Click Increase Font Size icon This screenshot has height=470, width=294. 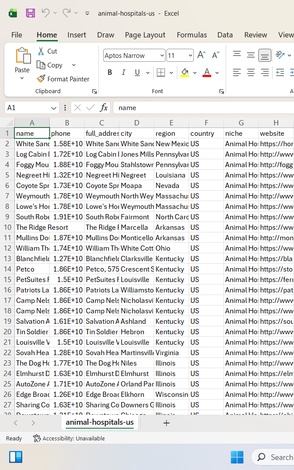[201, 55]
